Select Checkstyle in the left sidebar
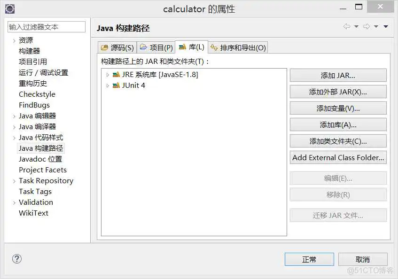 [x=37, y=94]
